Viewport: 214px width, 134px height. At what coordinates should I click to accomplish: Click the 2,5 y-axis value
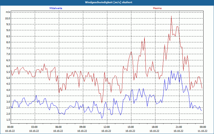pyautogui.click(x=8, y=108)
